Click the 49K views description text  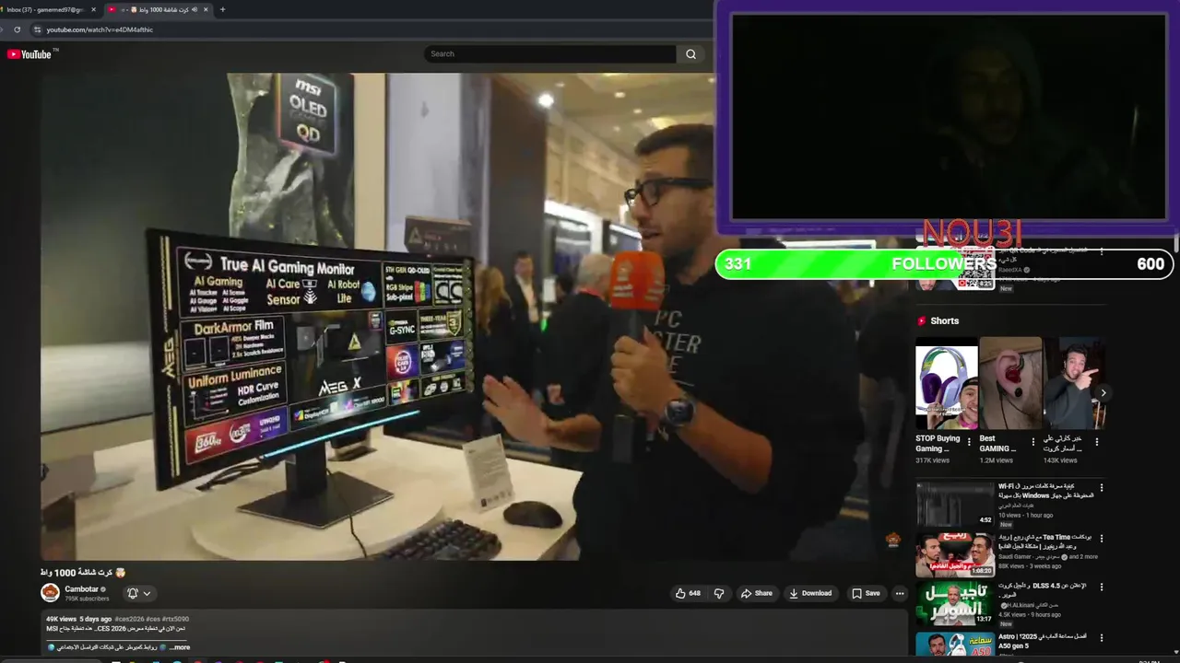pyautogui.click(x=65, y=619)
